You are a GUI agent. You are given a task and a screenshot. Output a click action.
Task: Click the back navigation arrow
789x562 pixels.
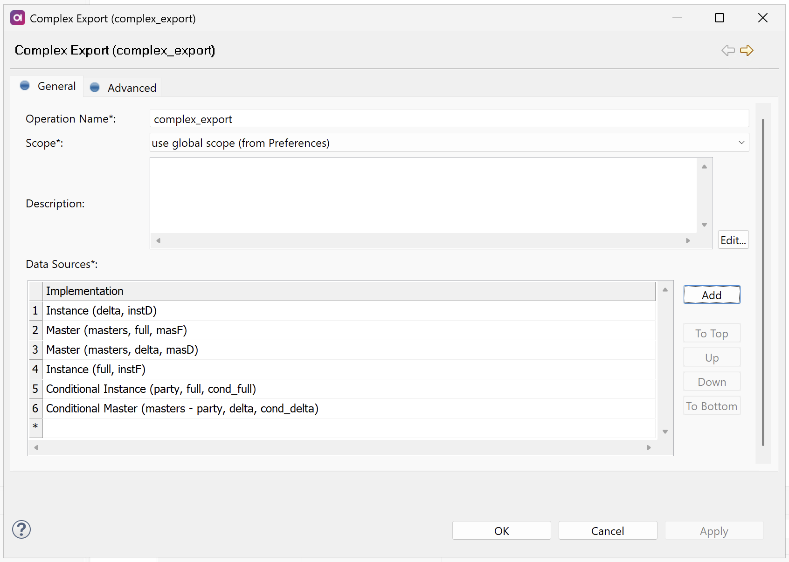pyautogui.click(x=727, y=50)
